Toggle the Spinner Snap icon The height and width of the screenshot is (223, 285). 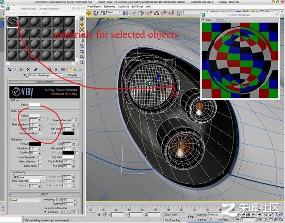(x=171, y=13)
